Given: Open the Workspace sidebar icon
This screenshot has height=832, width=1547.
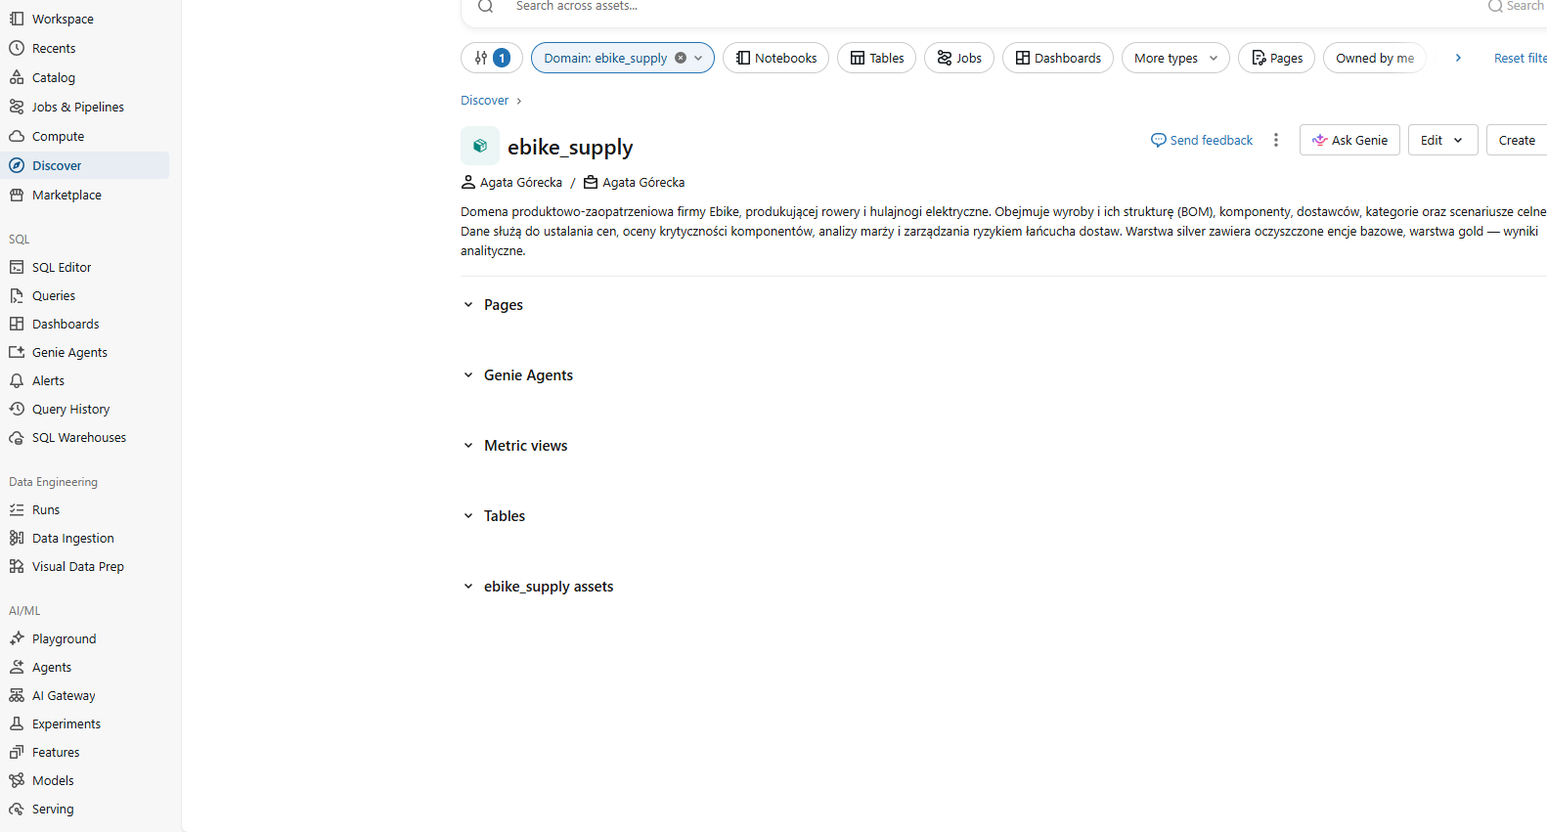Looking at the screenshot, I should coord(17,19).
